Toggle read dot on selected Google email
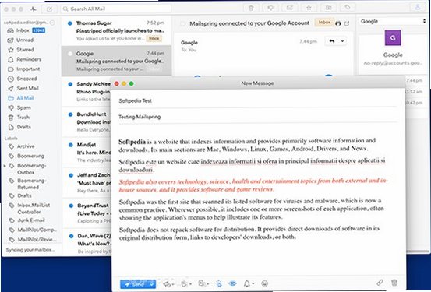 tap(70, 54)
